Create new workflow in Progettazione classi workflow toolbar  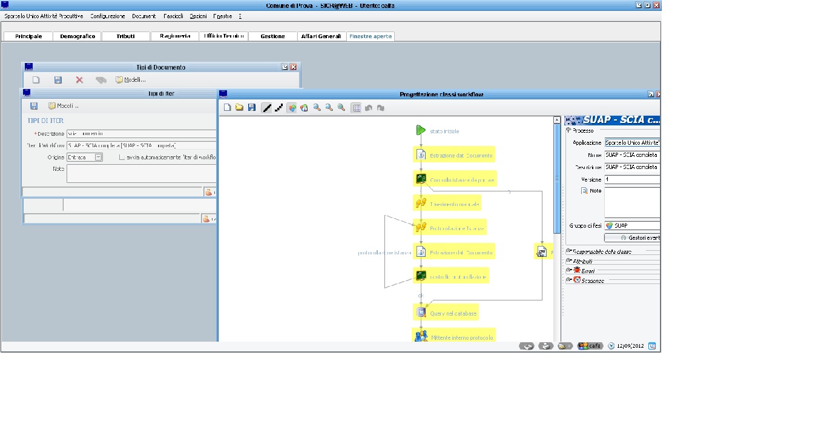click(228, 107)
